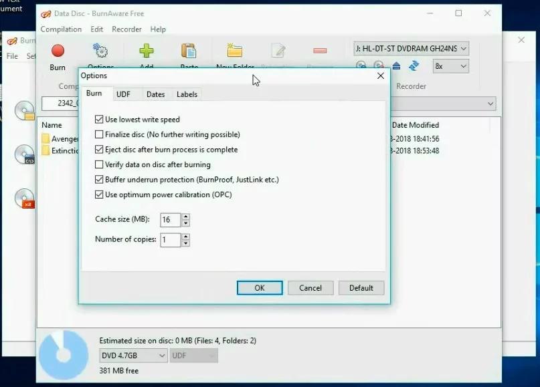Close the Options dialog with its X
Screen dimensions: 540x387
[x=381, y=76]
